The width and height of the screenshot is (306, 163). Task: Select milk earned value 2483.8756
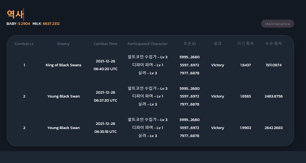[x=274, y=96]
